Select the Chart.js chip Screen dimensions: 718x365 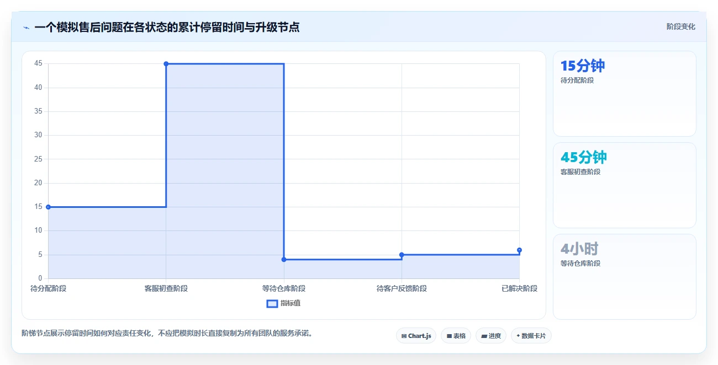416,336
